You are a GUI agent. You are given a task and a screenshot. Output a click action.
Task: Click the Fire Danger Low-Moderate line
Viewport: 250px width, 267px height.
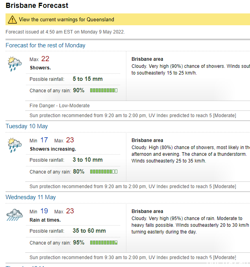click(59, 106)
